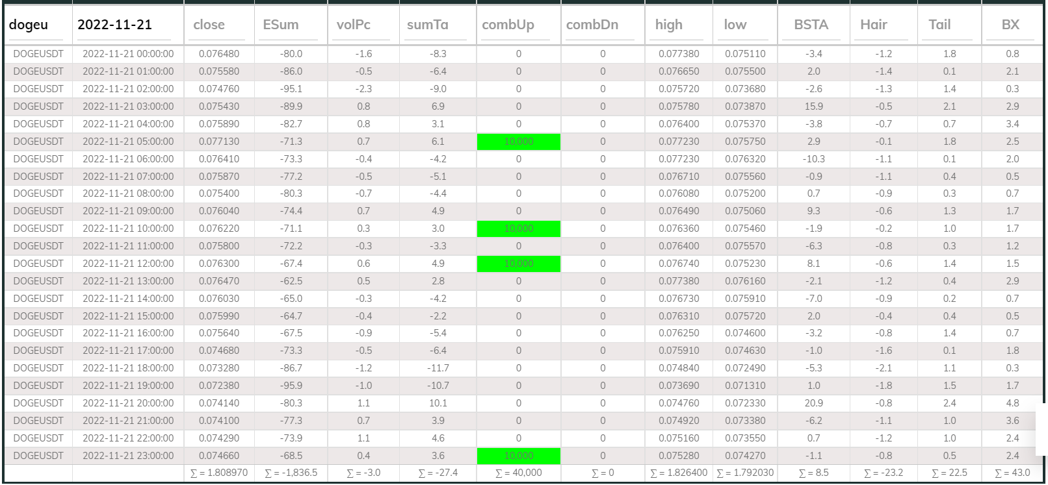Viewport: 1048px width, 485px height.
Task: Click timestamp '2022-11-21 18:00:00'
Action: click(x=128, y=368)
